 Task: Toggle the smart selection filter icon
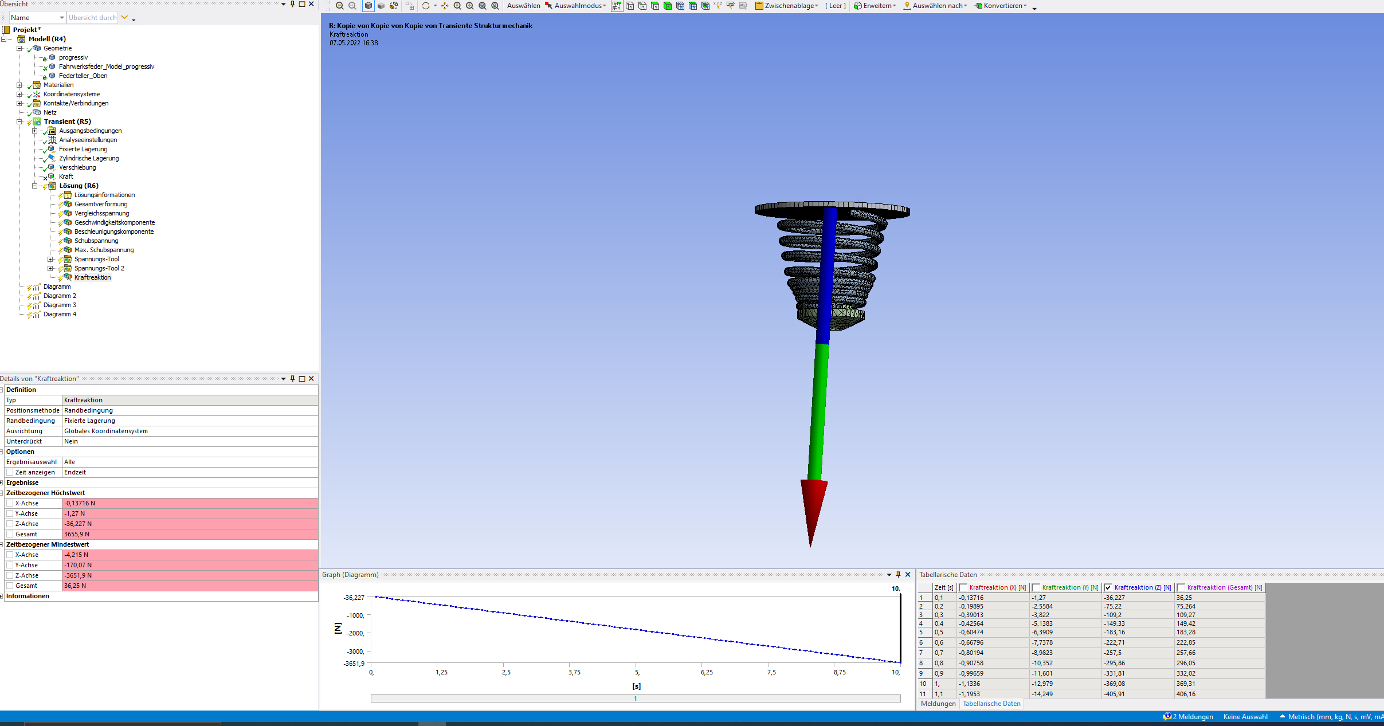tap(617, 6)
